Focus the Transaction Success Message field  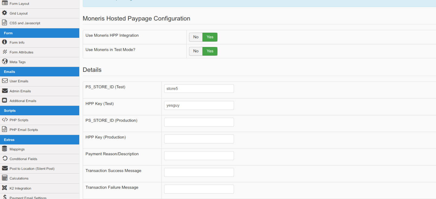point(199,172)
